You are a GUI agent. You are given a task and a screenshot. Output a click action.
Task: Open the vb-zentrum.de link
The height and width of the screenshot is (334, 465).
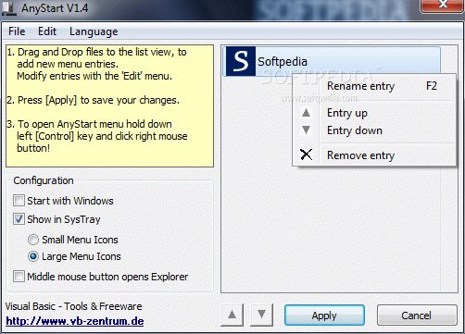point(75,321)
